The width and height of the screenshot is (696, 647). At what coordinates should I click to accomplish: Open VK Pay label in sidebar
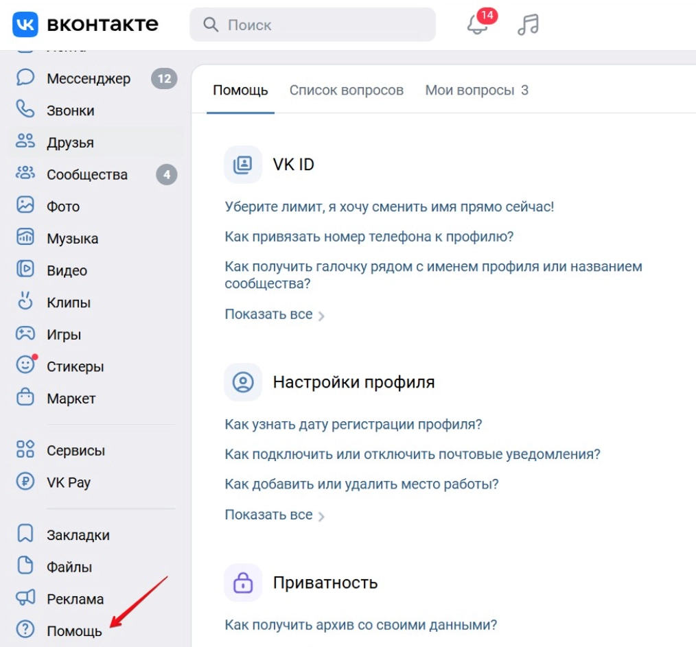(x=69, y=482)
